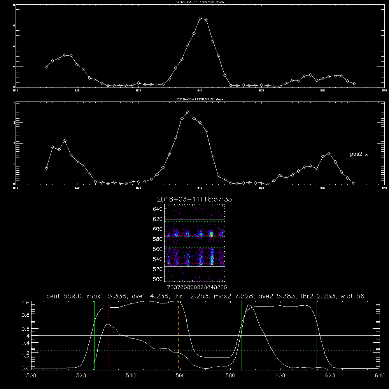Viewport: 389px width, 389px height.
Task: Click the solid green line just right of 560
Action: pos(187,335)
